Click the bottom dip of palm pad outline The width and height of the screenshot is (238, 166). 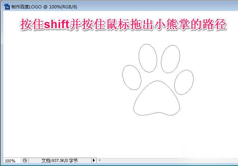point(159,113)
